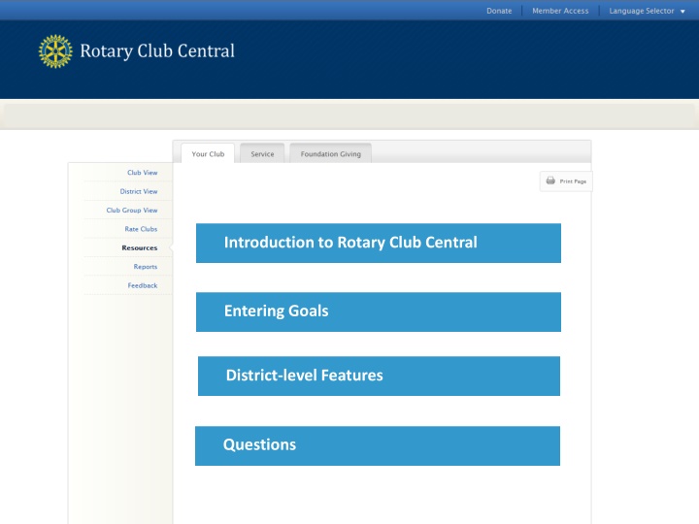Open the Donate link

pos(499,11)
